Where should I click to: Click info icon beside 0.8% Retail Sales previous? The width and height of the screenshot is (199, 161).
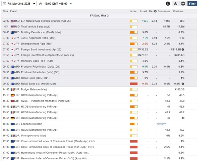point(183,84)
